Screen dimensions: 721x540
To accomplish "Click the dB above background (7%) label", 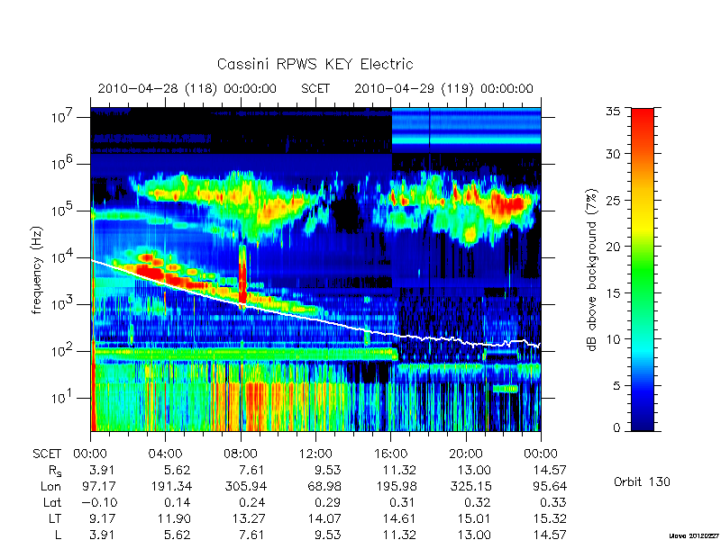I will click(591, 270).
